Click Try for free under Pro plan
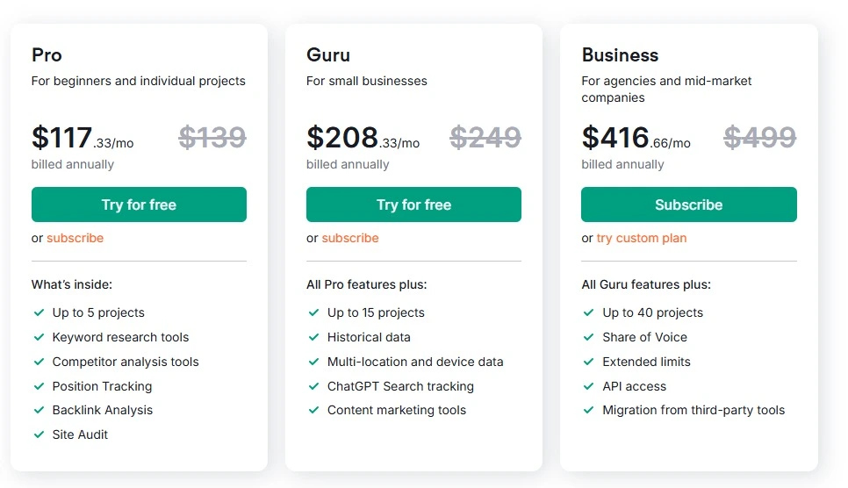 click(139, 205)
